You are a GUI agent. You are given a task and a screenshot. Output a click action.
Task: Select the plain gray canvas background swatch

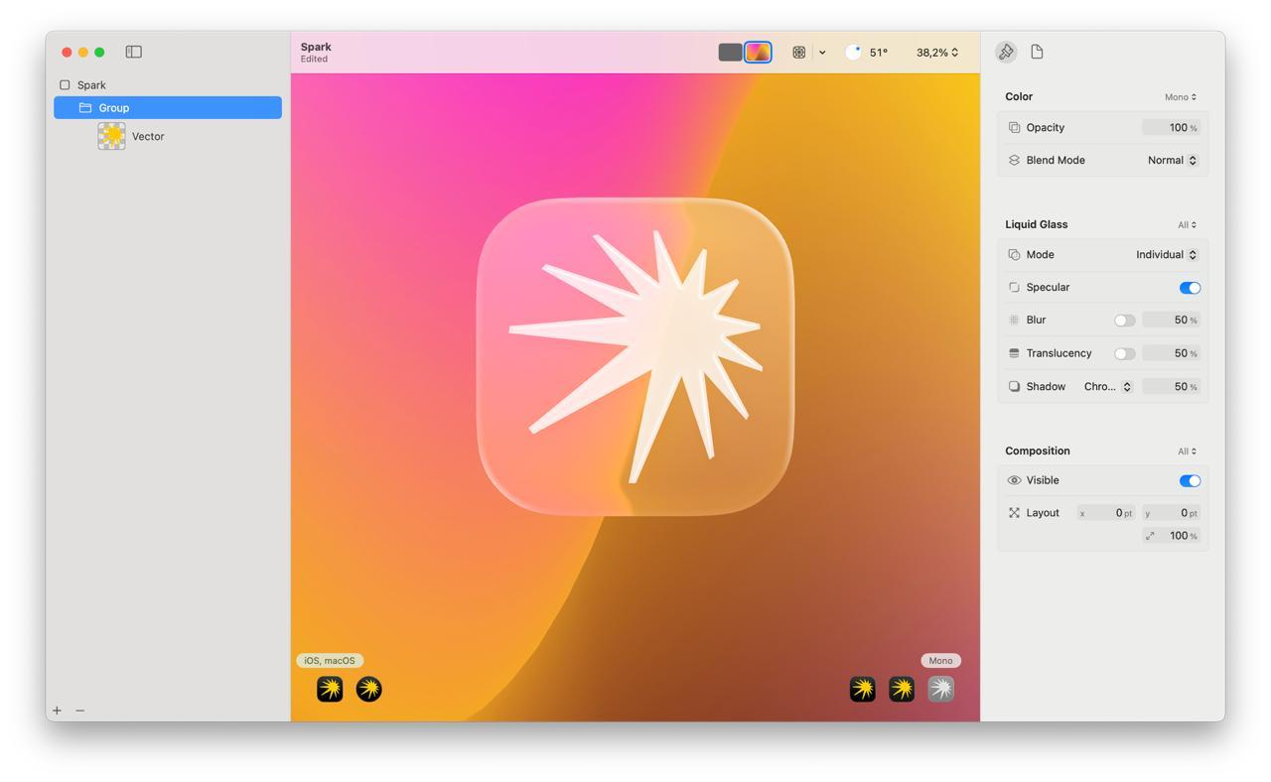tap(730, 53)
